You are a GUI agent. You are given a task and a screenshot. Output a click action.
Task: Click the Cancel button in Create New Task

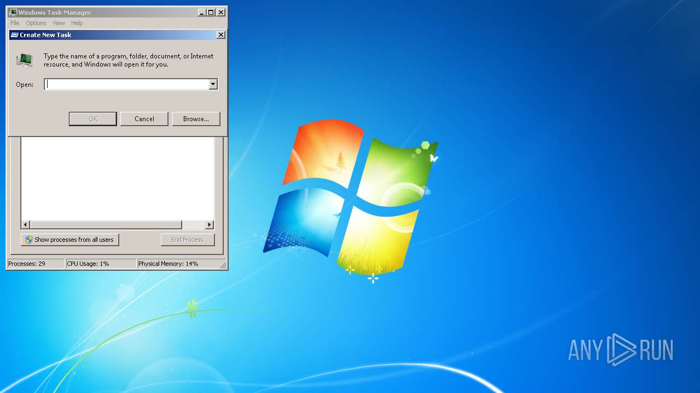click(x=144, y=119)
